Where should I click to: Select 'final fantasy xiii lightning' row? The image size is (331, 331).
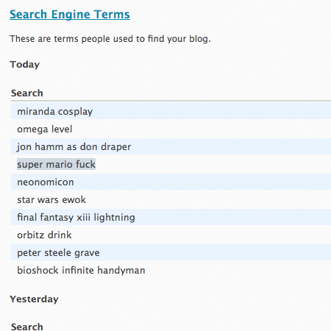coord(171,217)
